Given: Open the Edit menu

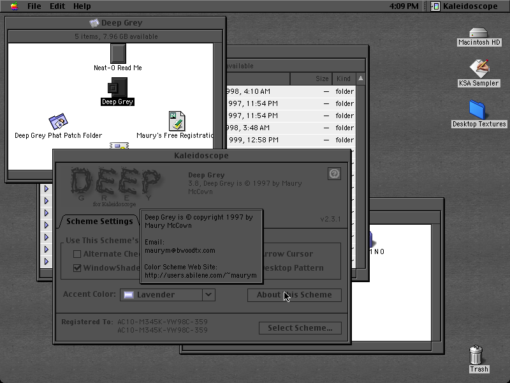Looking at the screenshot, I should [57, 6].
